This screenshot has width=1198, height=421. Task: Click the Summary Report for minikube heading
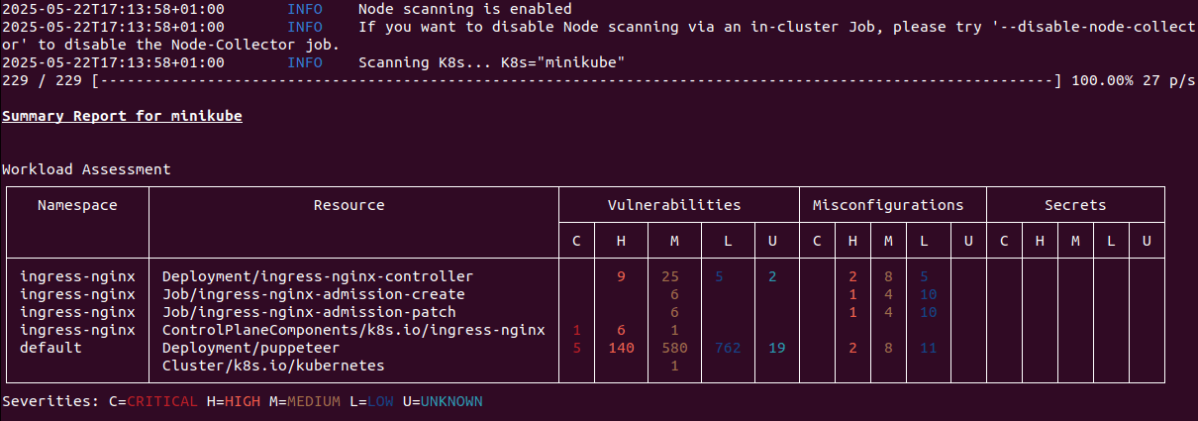coord(122,116)
